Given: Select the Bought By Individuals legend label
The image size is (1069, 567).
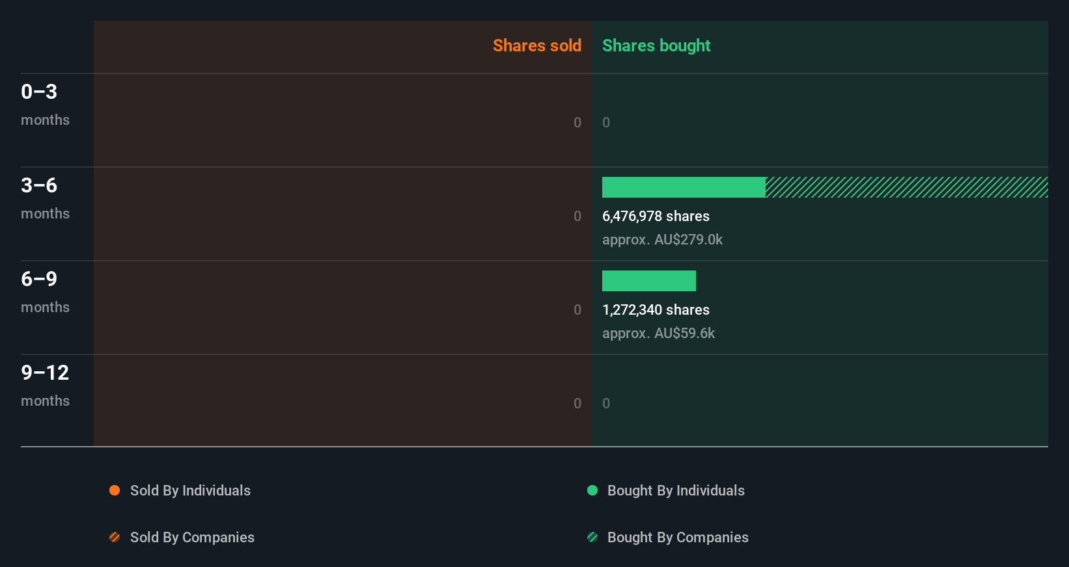Looking at the screenshot, I should (676, 490).
